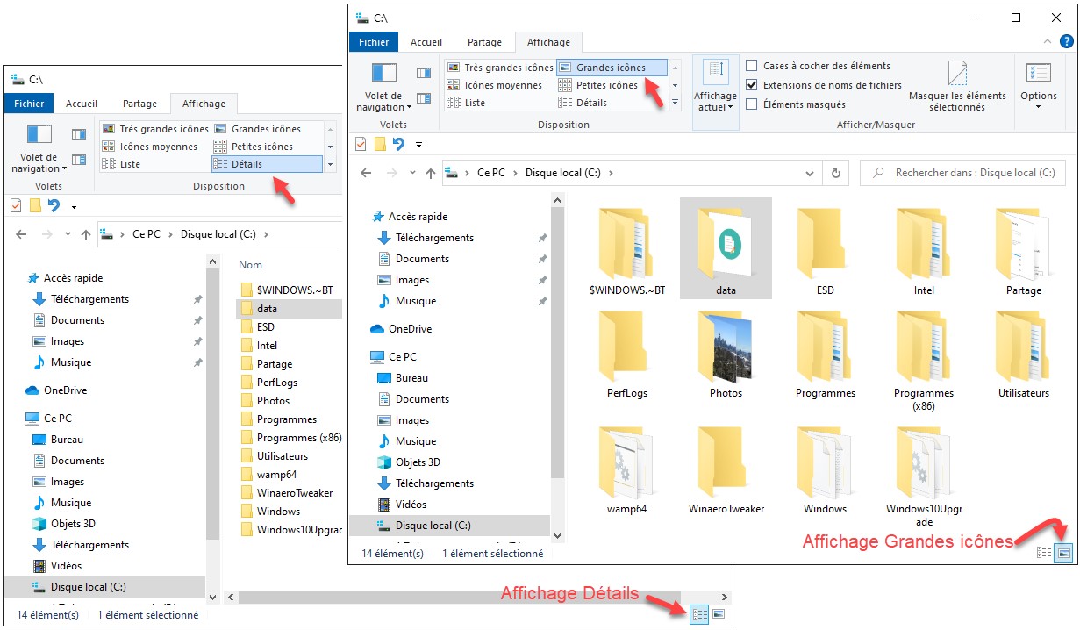Expand the Volet de navigation menu in front window
This screenshot has width=1080, height=630.
(x=383, y=102)
